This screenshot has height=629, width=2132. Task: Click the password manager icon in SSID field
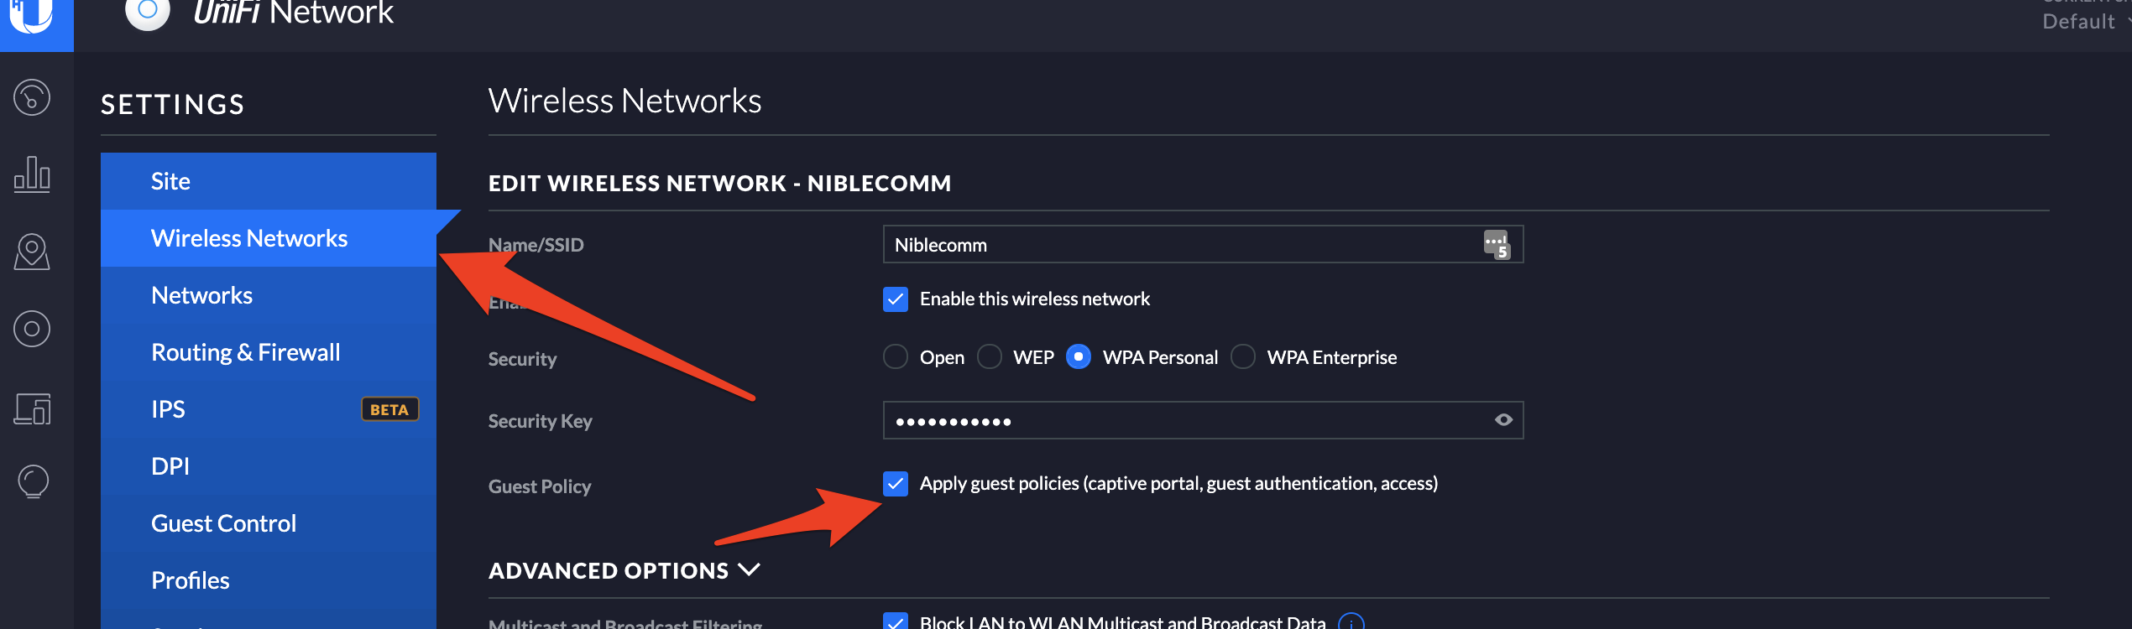tap(1497, 244)
